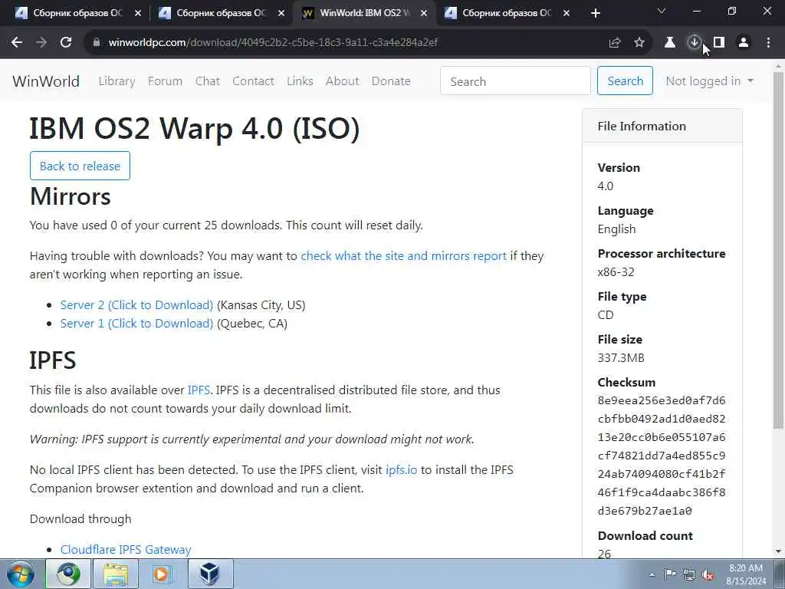This screenshot has width=785, height=589.
Task: Open the browser profile icon
Action: [x=744, y=43]
